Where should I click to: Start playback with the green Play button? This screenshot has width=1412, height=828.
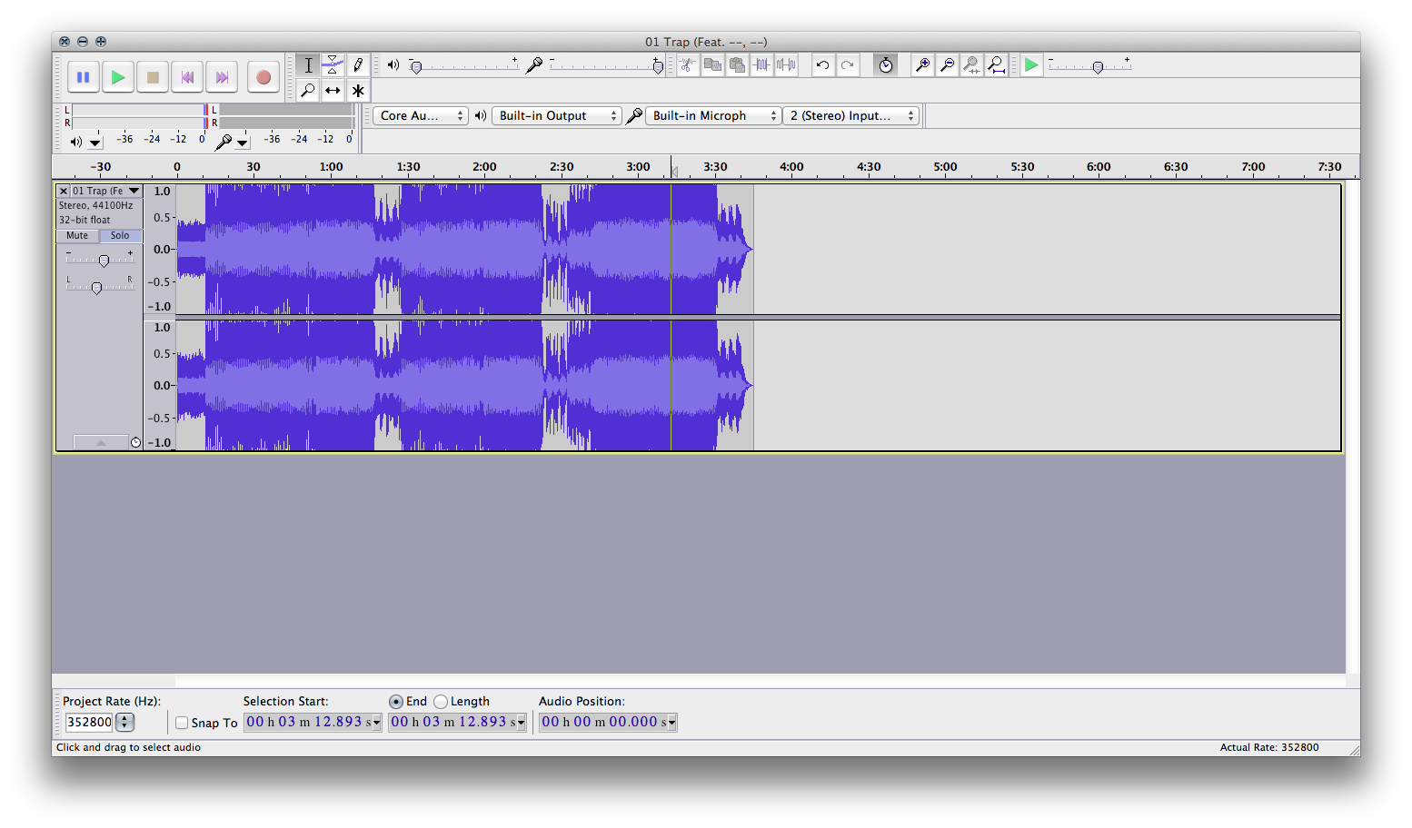click(118, 77)
